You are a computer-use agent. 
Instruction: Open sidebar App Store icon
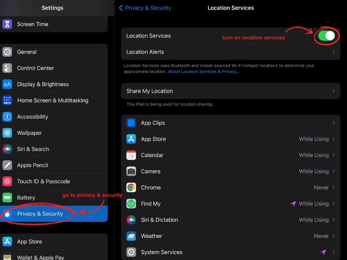pyautogui.click(x=7, y=242)
